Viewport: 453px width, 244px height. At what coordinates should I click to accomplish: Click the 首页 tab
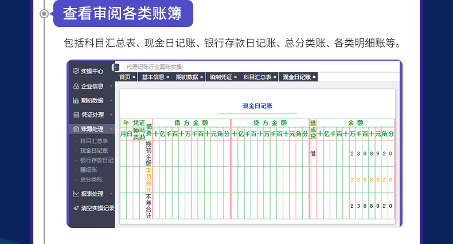point(125,77)
